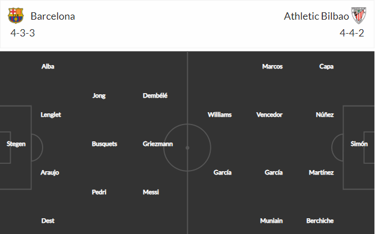The image size is (375, 234).
Task: Click player Messi in the lineup
Action: click(x=151, y=192)
